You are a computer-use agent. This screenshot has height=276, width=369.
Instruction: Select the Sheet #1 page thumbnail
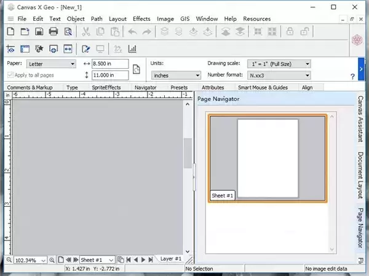pos(268,158)
